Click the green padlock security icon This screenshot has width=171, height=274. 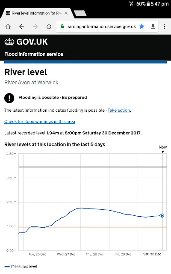click(62, 27)
